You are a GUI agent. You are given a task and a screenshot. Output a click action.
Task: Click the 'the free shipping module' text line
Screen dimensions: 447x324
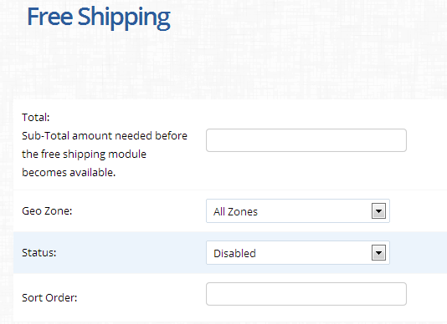click(84, 154)
